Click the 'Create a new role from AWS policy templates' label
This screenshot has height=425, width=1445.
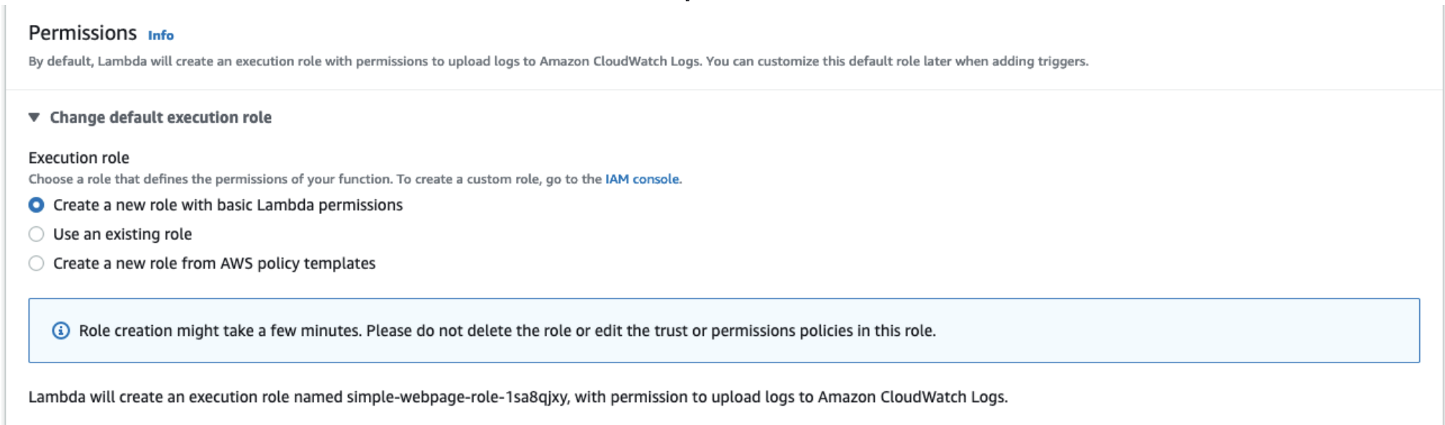click(214, 263)
